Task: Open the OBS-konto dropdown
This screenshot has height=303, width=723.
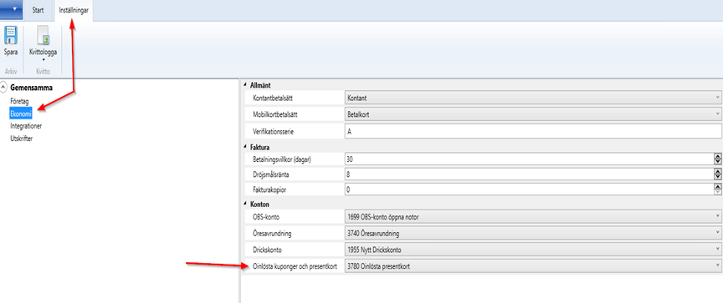Action: (532, 215)
